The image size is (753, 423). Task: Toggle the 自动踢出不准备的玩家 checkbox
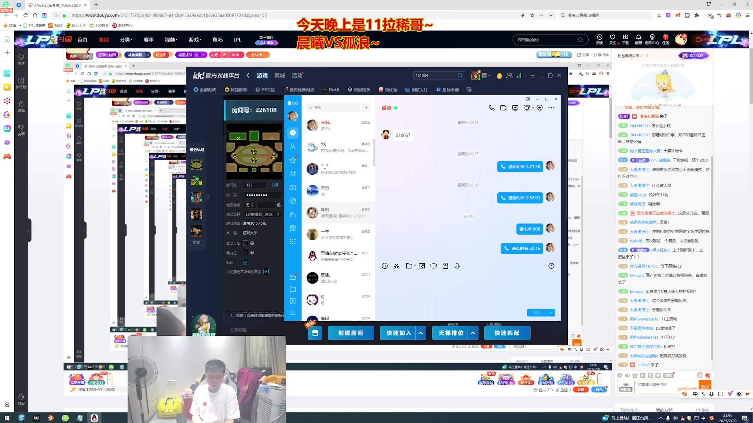click(266, 272)
